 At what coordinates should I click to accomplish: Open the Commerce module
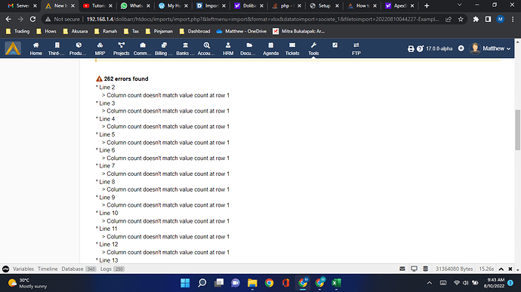(x=143, y=48)
